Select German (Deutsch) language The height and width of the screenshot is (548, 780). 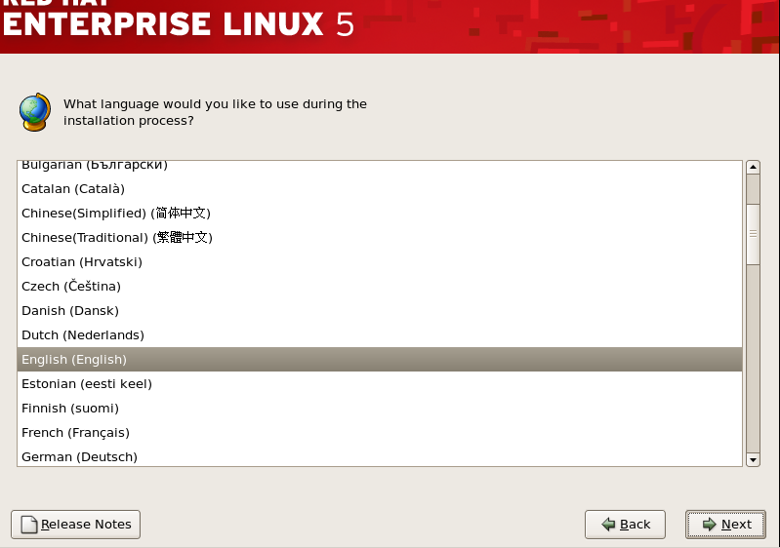click(380, 456)
